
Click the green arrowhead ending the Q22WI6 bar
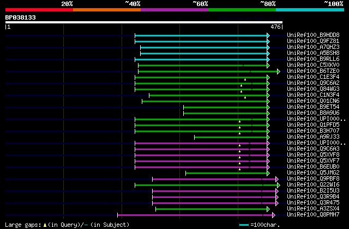pyautogui.click(x=279, y=185)
